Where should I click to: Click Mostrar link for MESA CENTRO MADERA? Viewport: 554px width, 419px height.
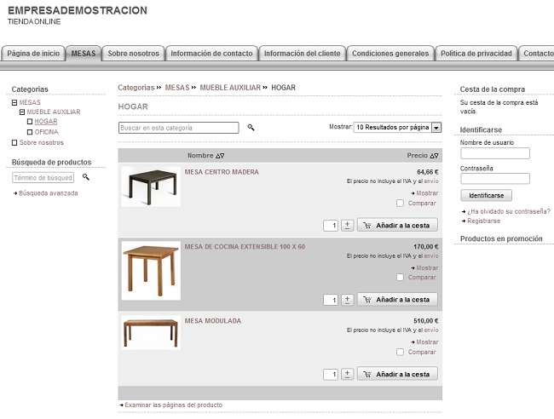coord(427,193)
